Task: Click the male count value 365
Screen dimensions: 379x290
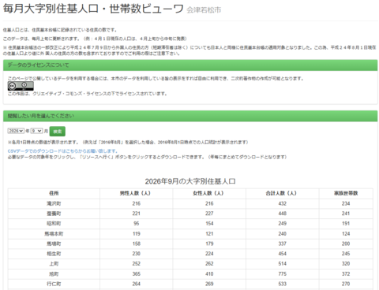Action: coord(137,274)
